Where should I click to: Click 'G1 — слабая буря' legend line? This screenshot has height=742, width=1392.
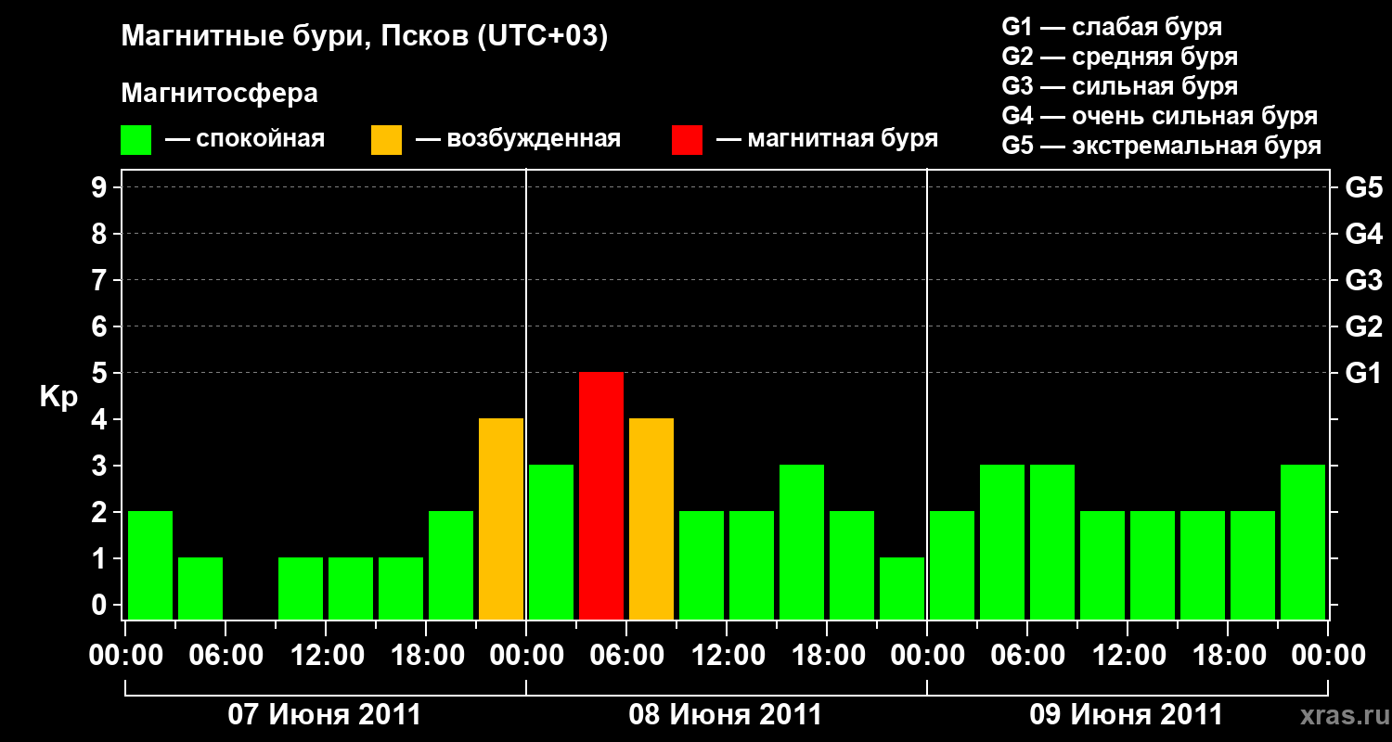point(1112,27)
